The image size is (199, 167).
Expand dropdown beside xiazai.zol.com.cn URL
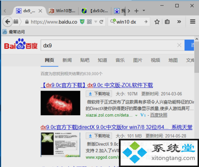pyautogui.click(x=136, y=116)
